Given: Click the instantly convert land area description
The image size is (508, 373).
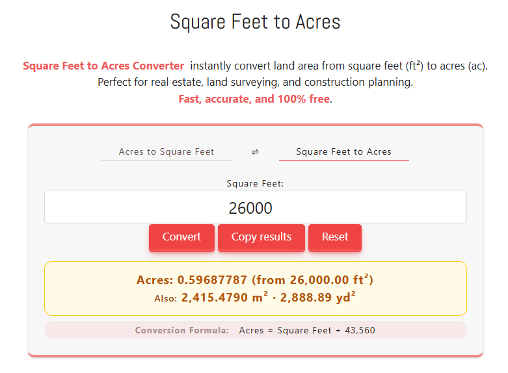Looking at the screenshot, I should [338, 66].
